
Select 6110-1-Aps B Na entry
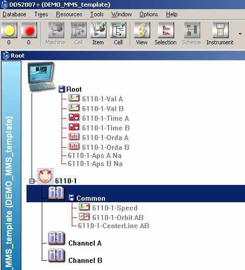(95, 164)
